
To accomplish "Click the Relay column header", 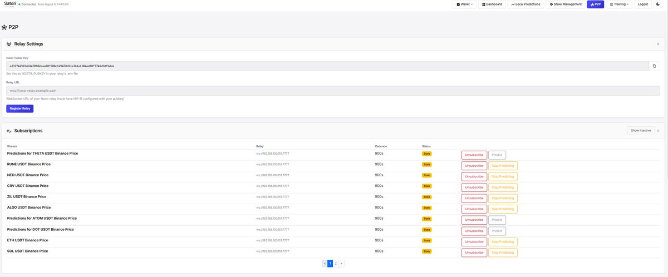I will click(x=260, y=146).
